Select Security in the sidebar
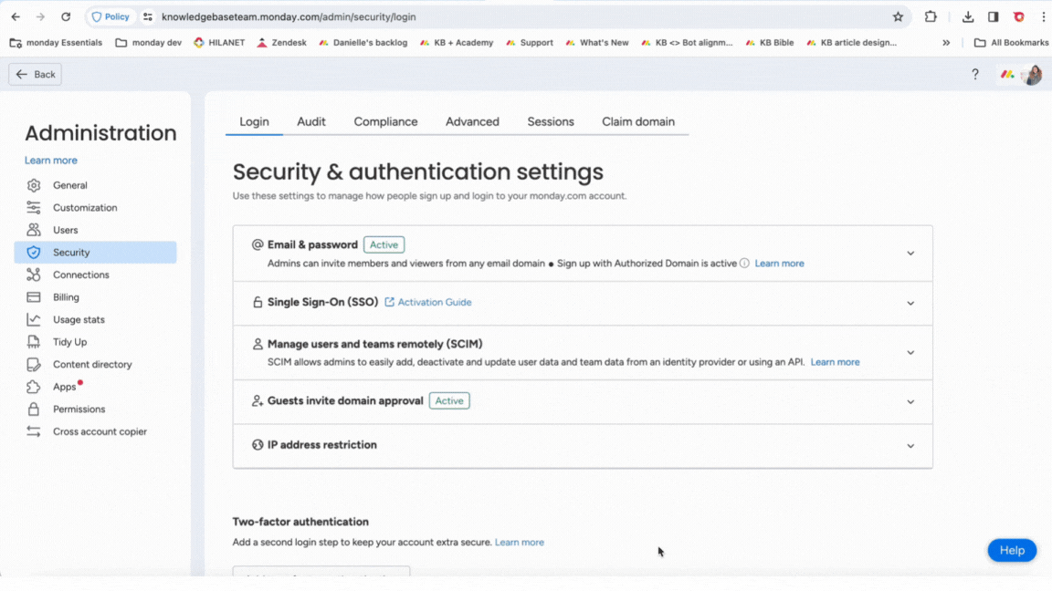The image size is (1052, 591). coord(95,253)
